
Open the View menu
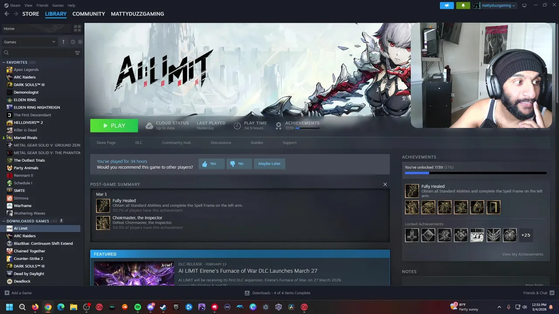[28, 5]
